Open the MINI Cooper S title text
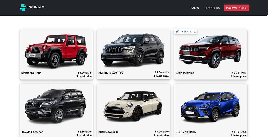This screenshot has width=268, height=137. click(x=108, y=132)
